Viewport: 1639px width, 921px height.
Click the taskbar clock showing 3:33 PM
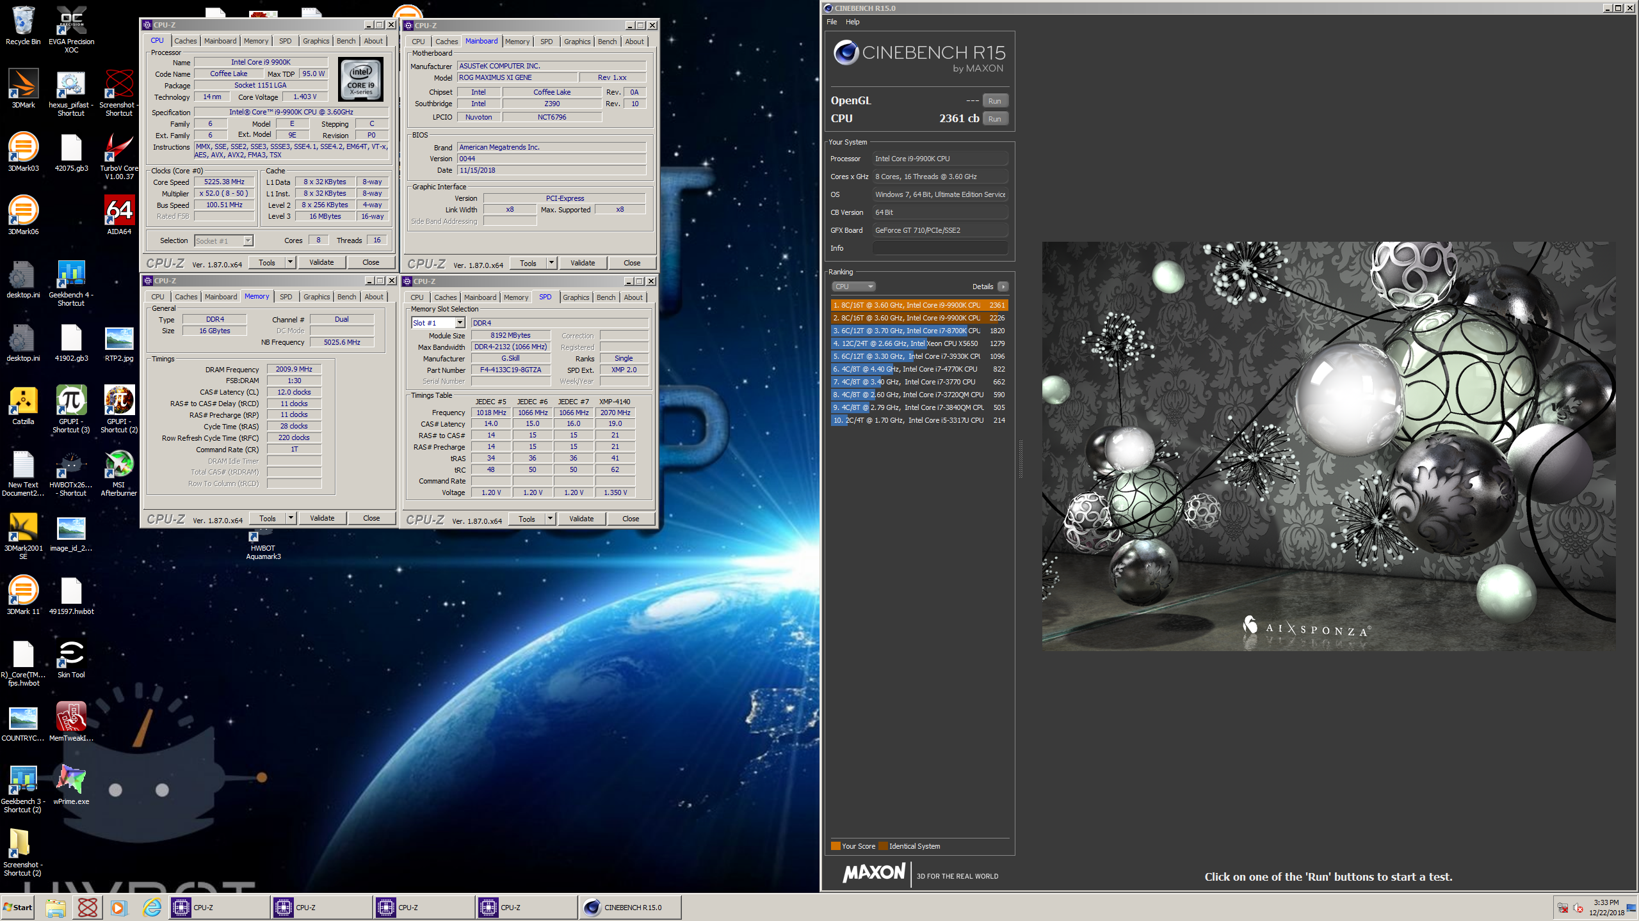coord(1606,902)
